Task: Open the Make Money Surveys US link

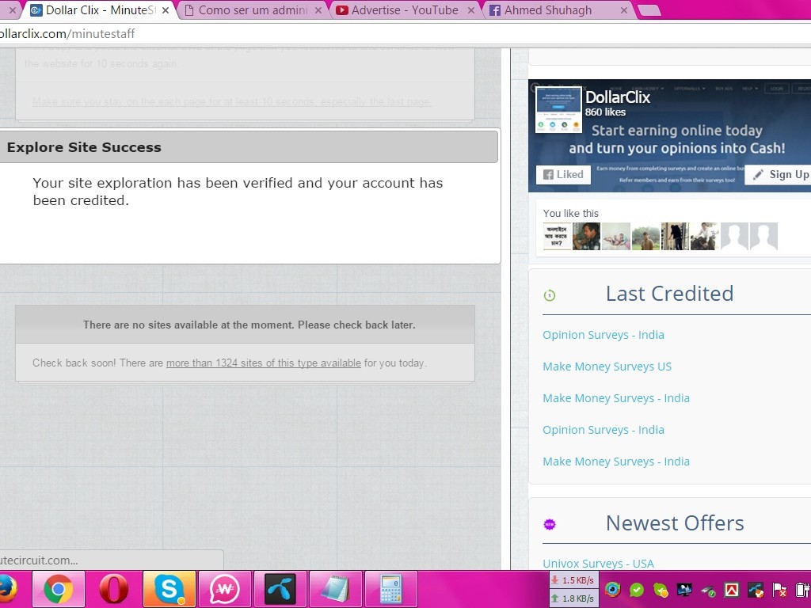Action: click(607, 367)
